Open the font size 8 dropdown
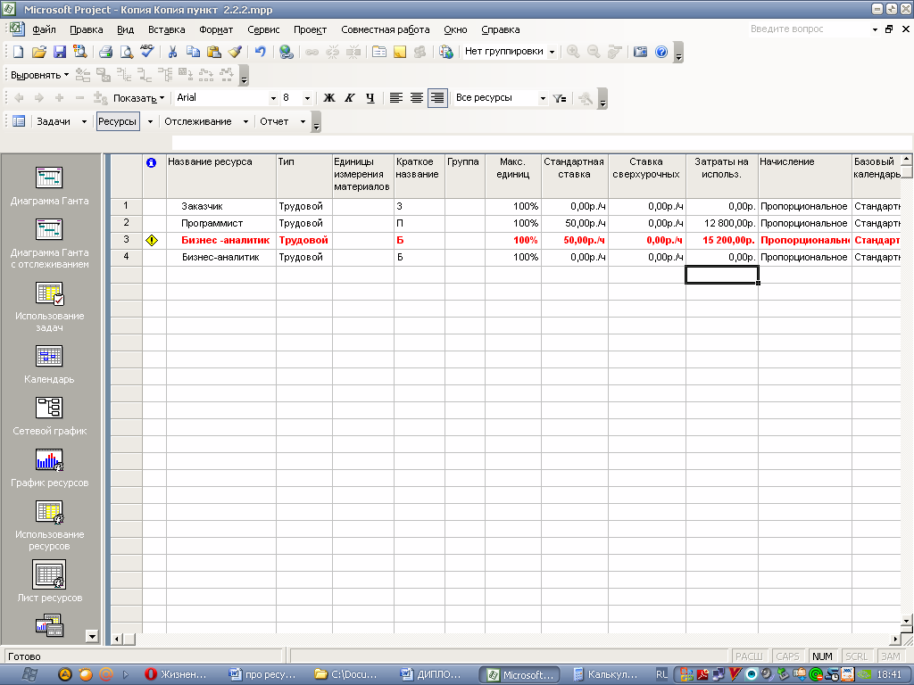Image resolution: width=914 pixels, height=685 pixels. point(307,98)
